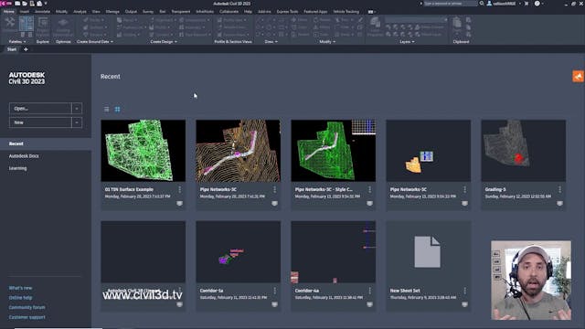Launch Grading Optimization from the ribbon
Screen dimensions: 585x329
tap(63, 27)
